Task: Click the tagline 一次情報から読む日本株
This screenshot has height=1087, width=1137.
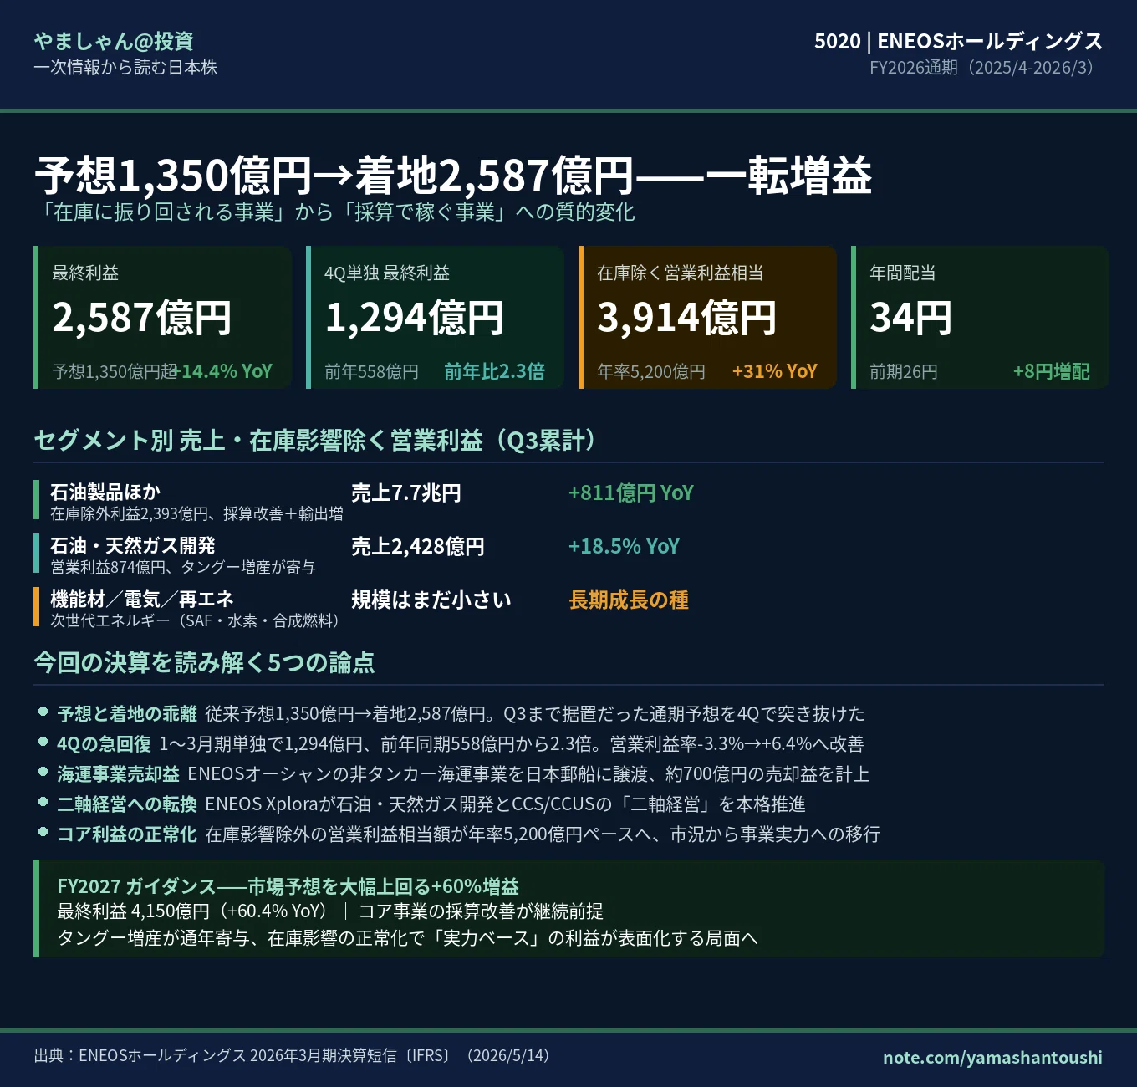Action: pos(125,68)
